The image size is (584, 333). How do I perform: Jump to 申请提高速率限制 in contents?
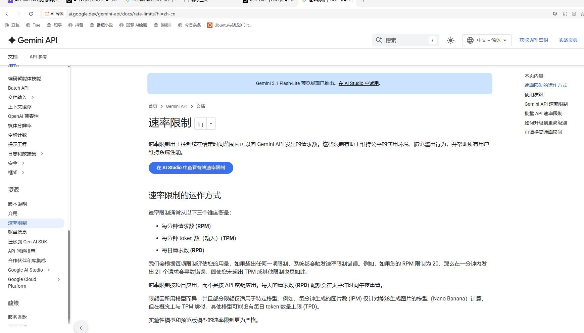(543, 132)
